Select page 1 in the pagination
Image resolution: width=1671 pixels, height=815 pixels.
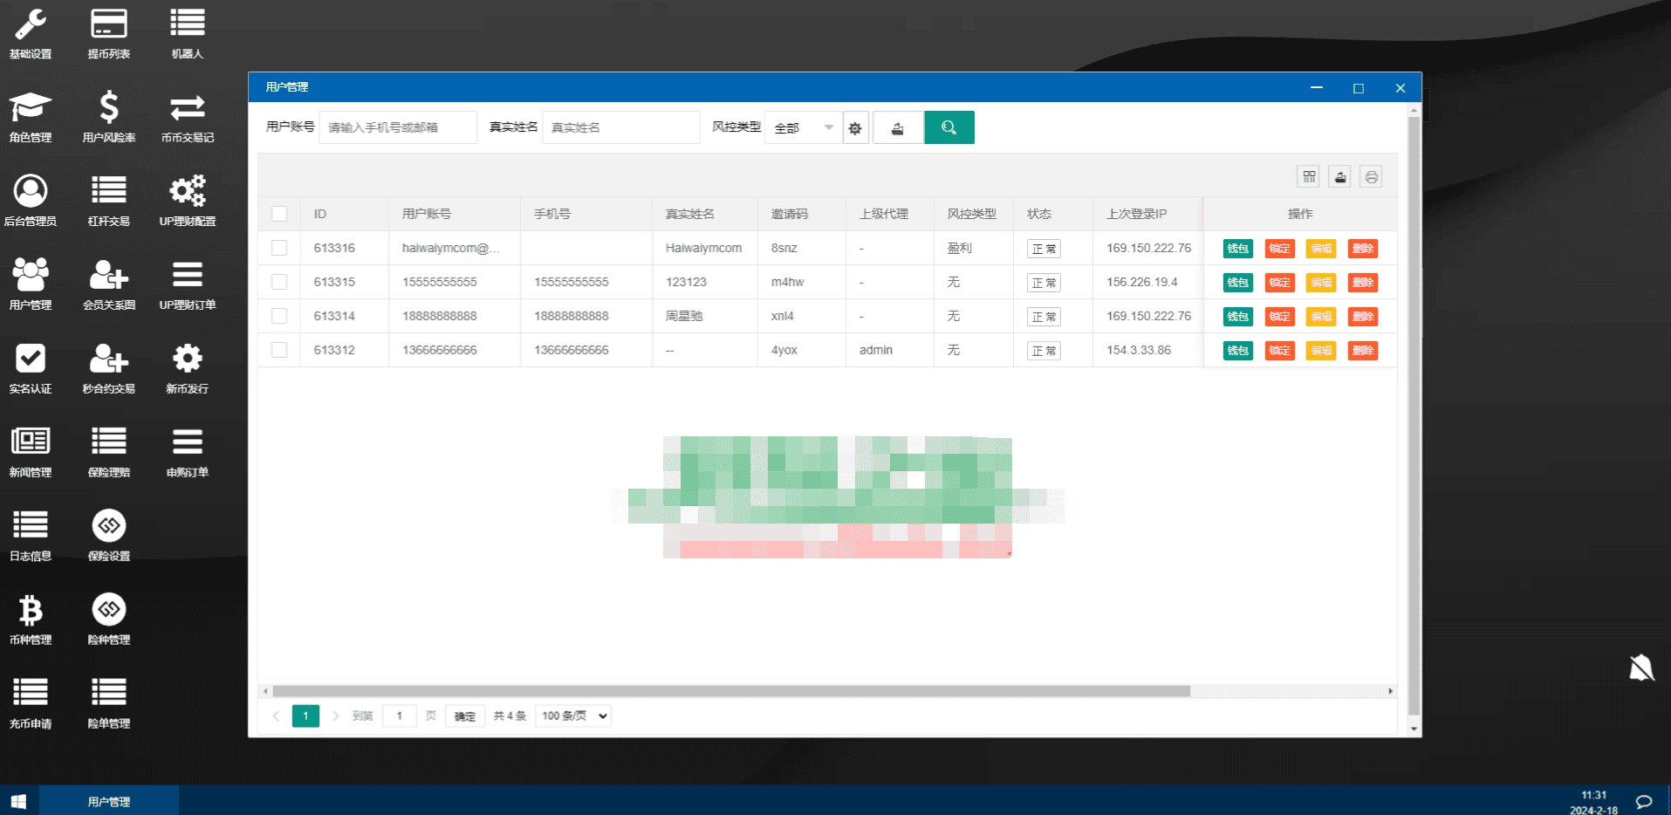[x=305, y=716]
